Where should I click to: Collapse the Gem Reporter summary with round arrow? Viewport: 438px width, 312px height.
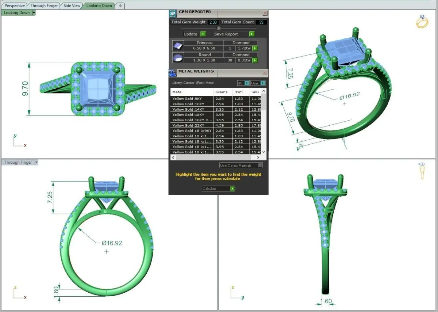point(219,28)
